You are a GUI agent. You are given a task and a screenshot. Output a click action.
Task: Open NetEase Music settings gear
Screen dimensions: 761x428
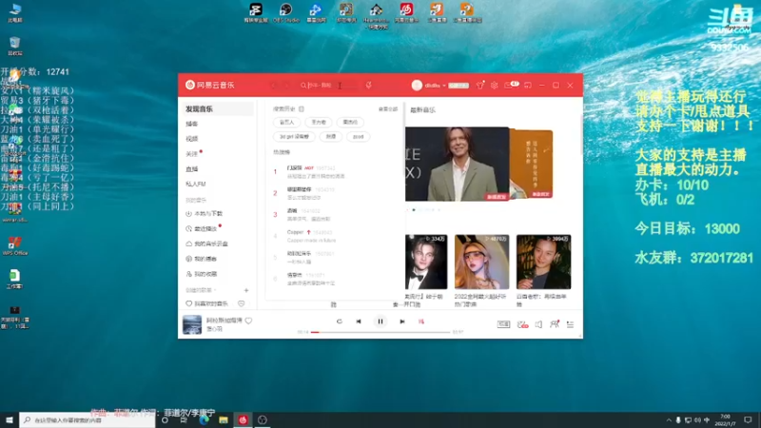[494, 86]
